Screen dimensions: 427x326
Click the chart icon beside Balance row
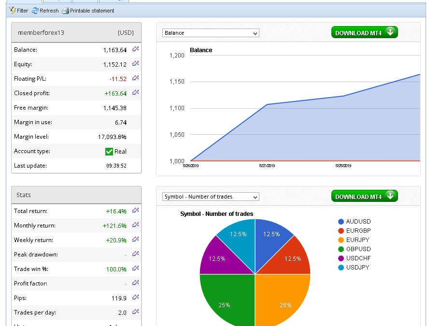(x=136, y=49)
